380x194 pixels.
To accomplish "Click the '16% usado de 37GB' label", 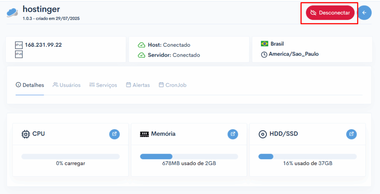I will [x=308, y=164].
